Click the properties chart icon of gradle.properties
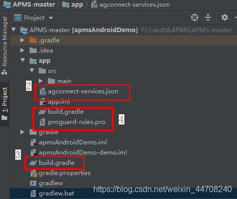This screenshot has height=199, width=237. pos(34,173)
